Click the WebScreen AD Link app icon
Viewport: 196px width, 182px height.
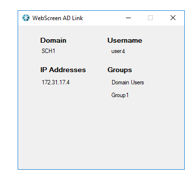[26, 18]
